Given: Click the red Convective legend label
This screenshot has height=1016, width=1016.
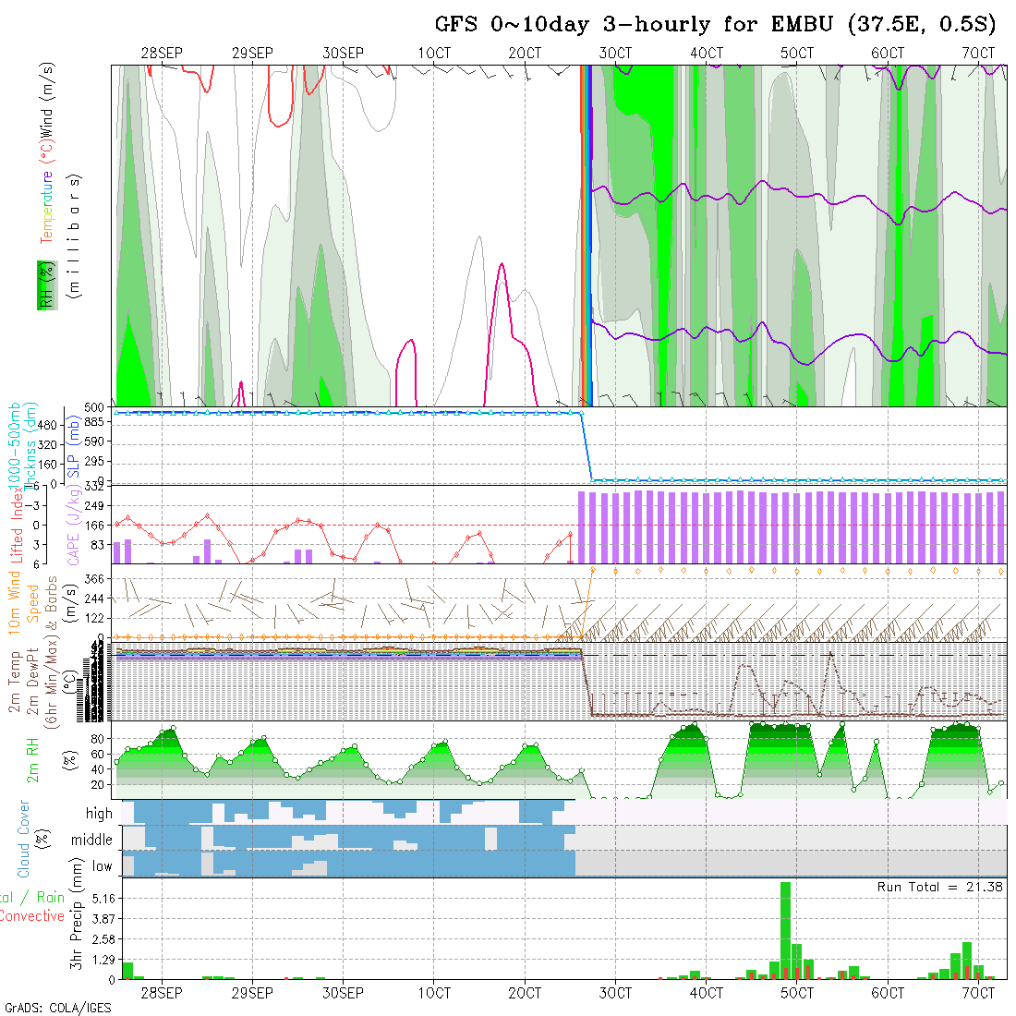Looking at the screenshot, I should 32,916.
